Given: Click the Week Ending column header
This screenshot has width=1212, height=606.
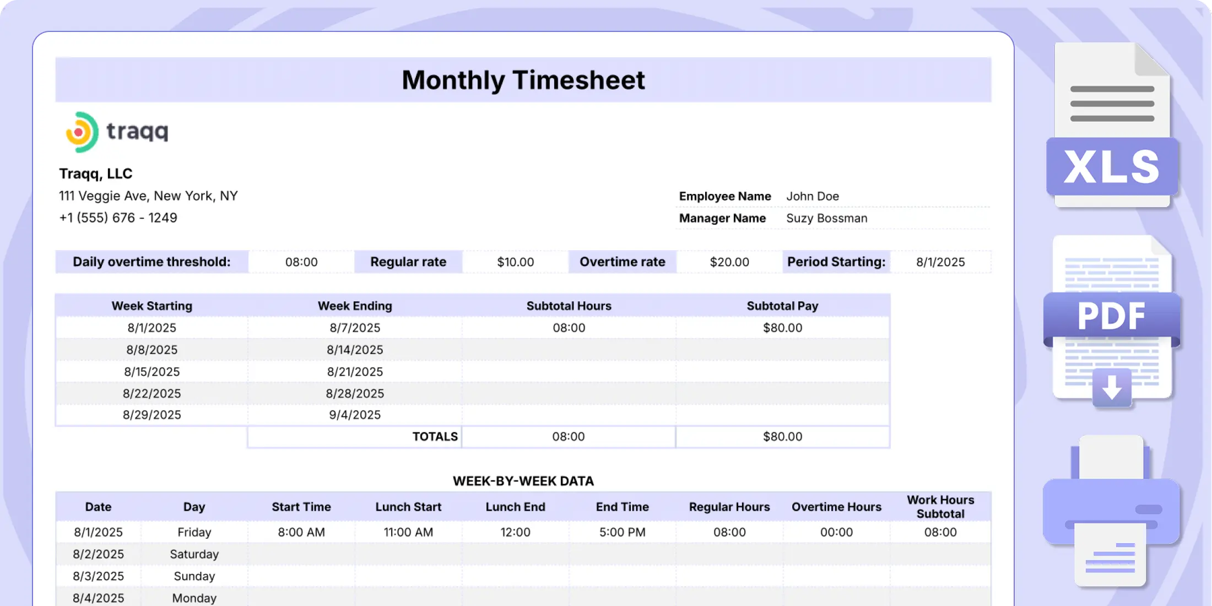Looking at the screenshot, I should click(355, 306).
